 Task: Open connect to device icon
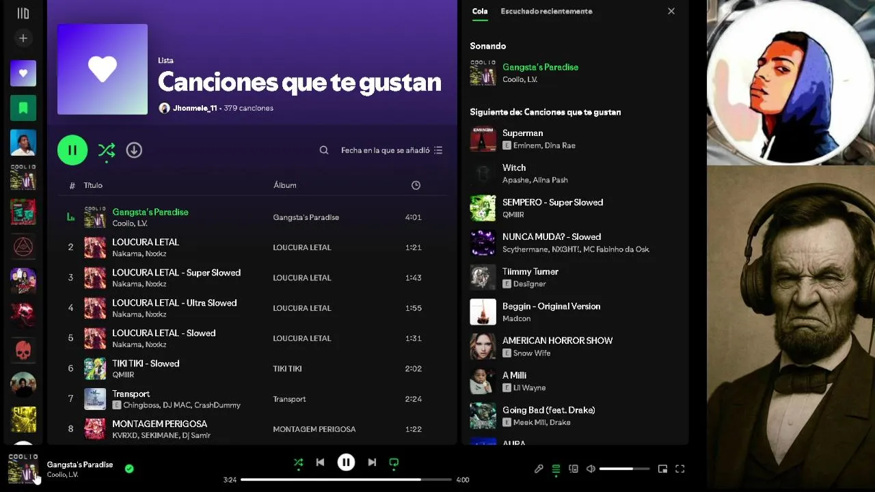coord(574,469)
